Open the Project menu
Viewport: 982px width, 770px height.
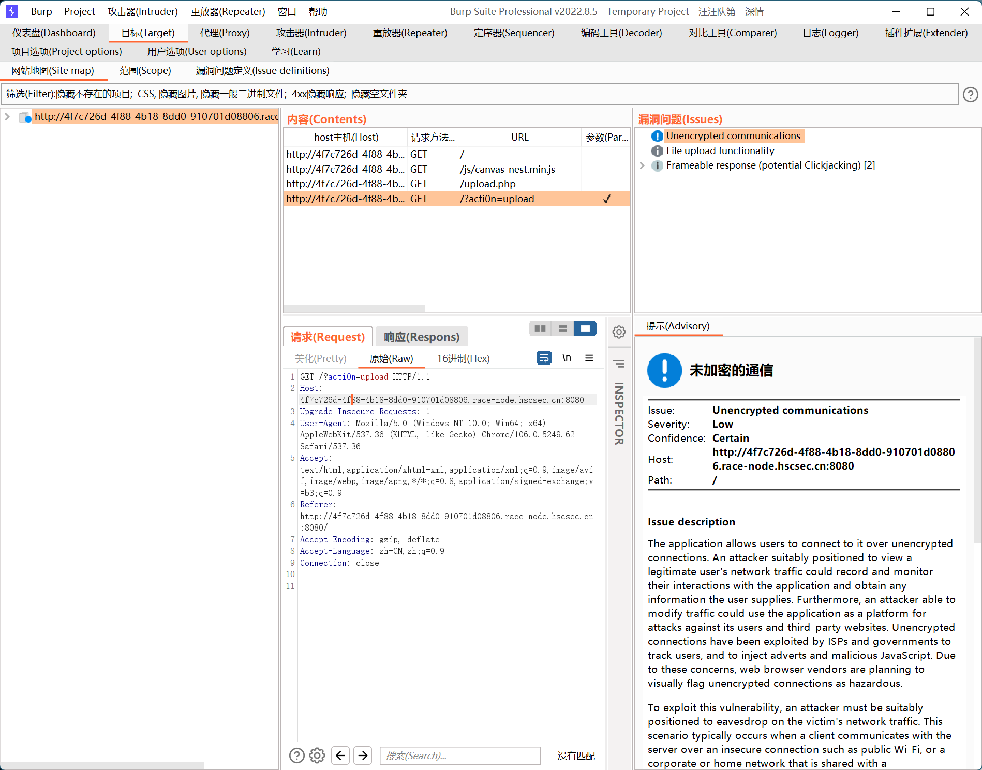[80, 11]
